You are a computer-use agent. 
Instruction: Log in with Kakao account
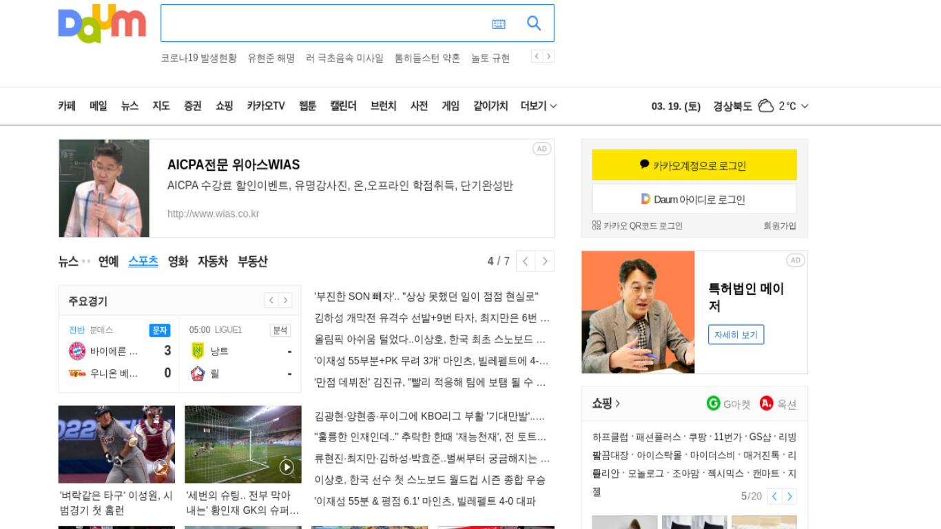tap(694, 165)
